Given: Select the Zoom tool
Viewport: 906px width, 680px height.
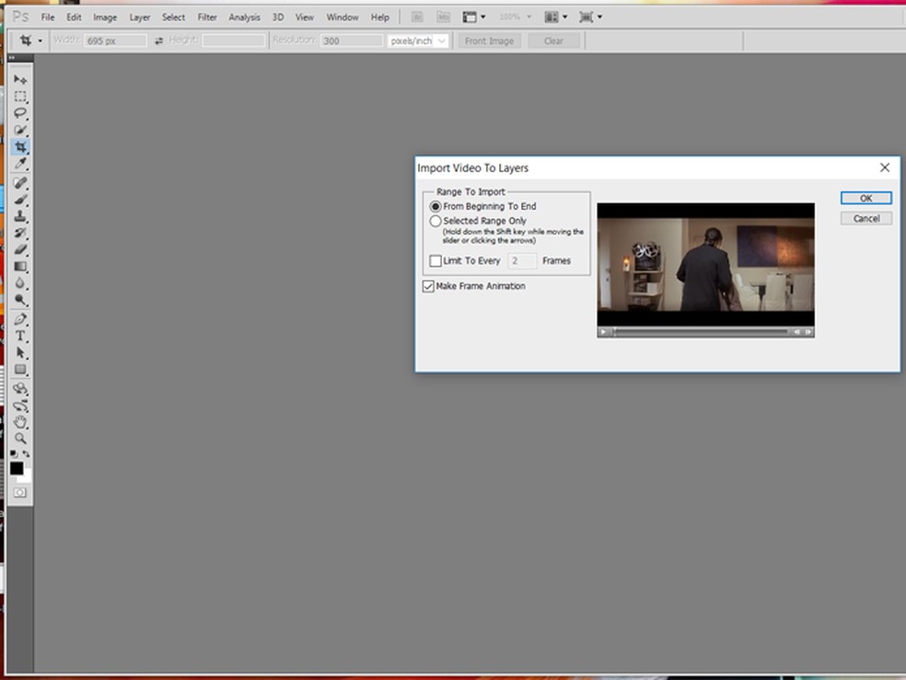Looking at the screenshot, I should 20,439.
